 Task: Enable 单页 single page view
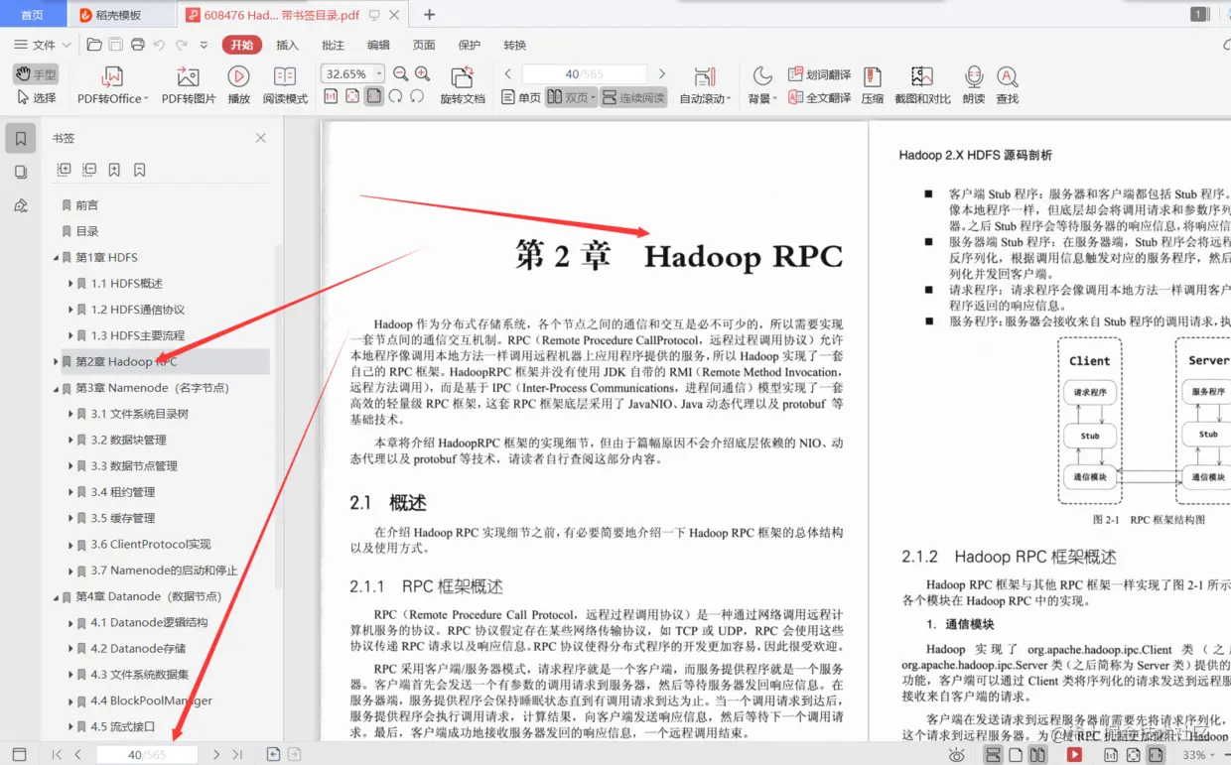pos(521,97)
